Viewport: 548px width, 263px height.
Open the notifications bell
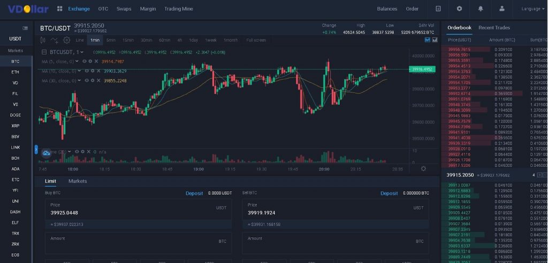[x=481, y=9]
